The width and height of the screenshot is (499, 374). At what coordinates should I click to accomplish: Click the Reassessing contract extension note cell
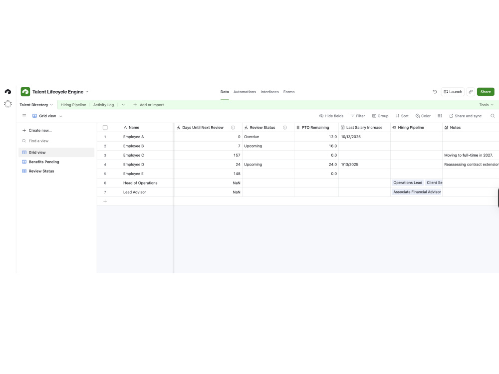(x=471, y=165)
